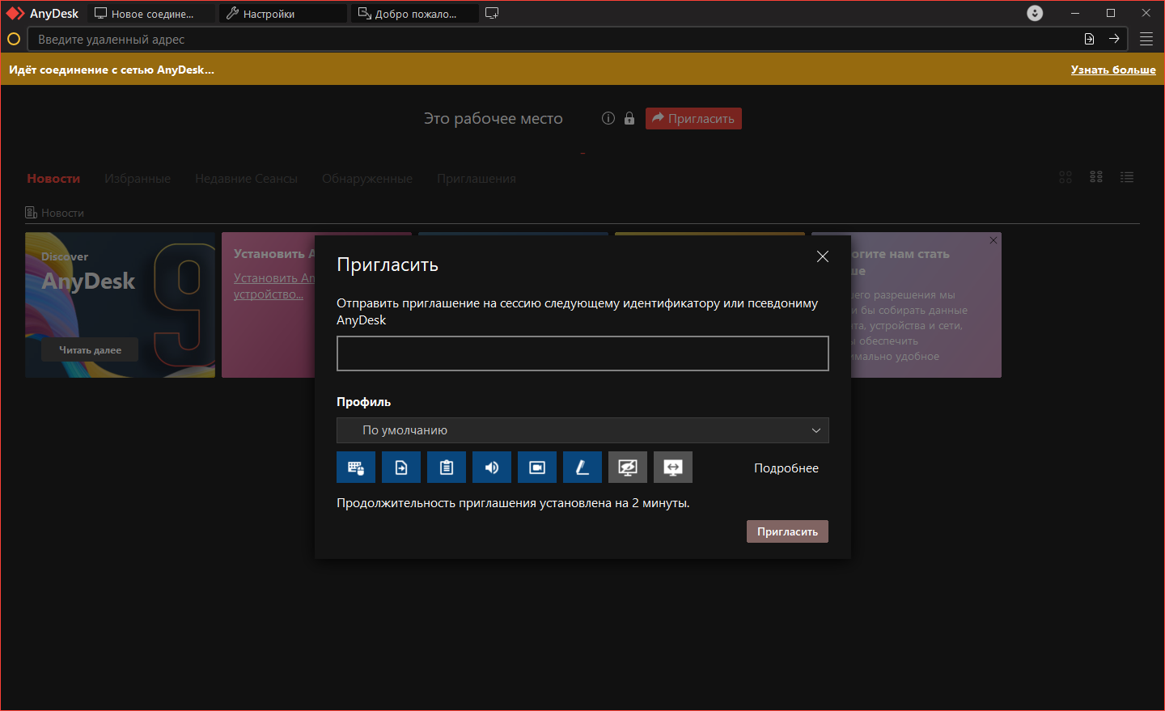Click the connection status circle icon
Viewport: 1165px width, 711px height.
point(14,39)
